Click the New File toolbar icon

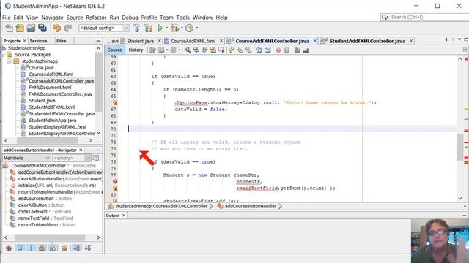click(9, 28)
